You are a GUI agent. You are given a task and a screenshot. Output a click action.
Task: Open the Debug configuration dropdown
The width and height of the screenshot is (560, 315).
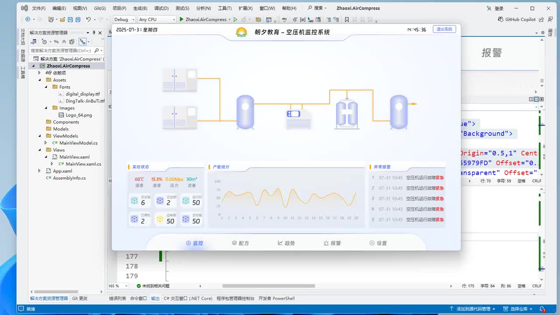point(124,19)
